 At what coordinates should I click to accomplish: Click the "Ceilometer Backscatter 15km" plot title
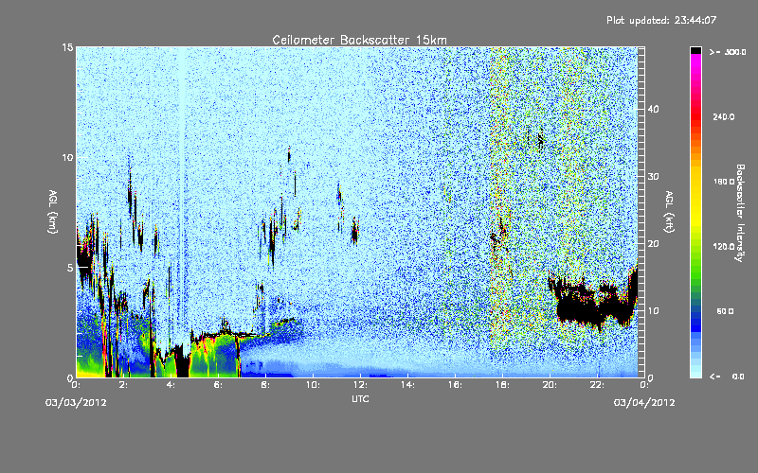point(359,40)
